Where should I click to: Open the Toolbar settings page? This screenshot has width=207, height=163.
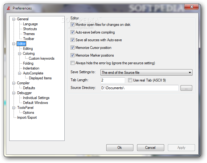coord(29,39)
